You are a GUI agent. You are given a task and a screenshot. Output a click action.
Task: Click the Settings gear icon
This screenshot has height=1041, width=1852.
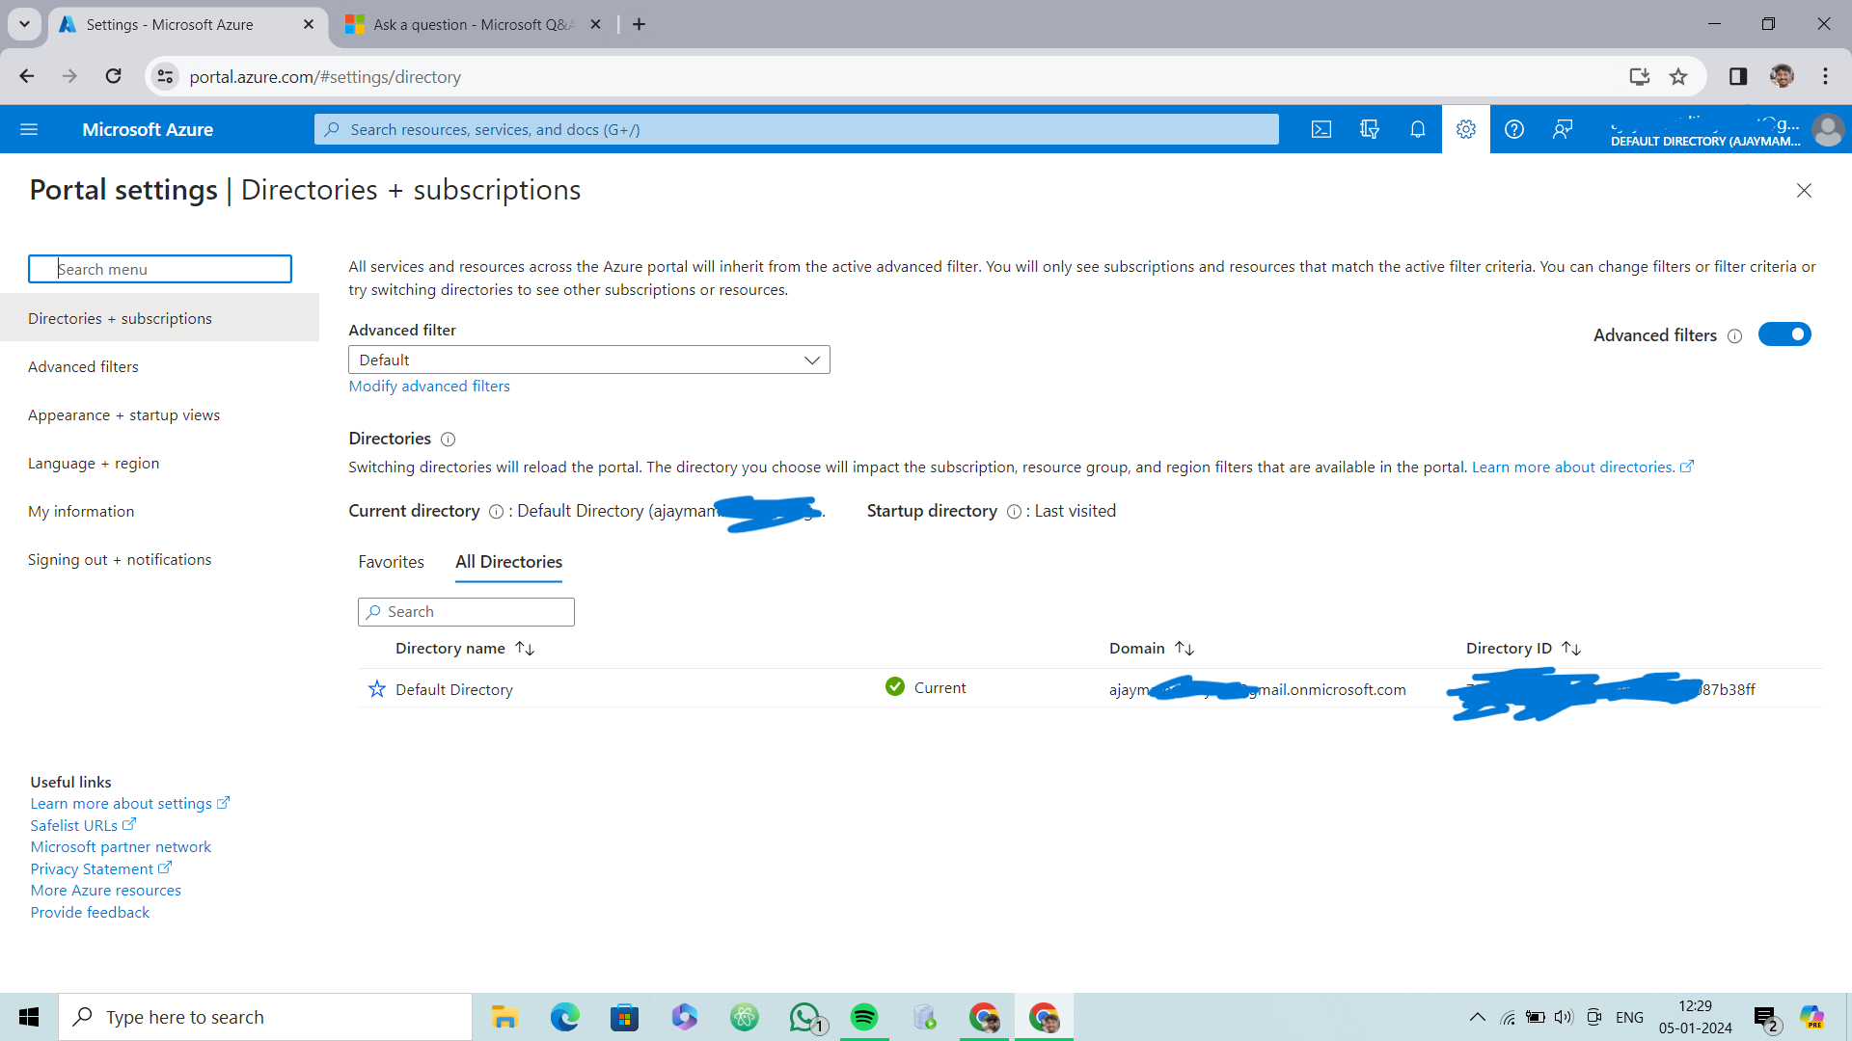1466,129
